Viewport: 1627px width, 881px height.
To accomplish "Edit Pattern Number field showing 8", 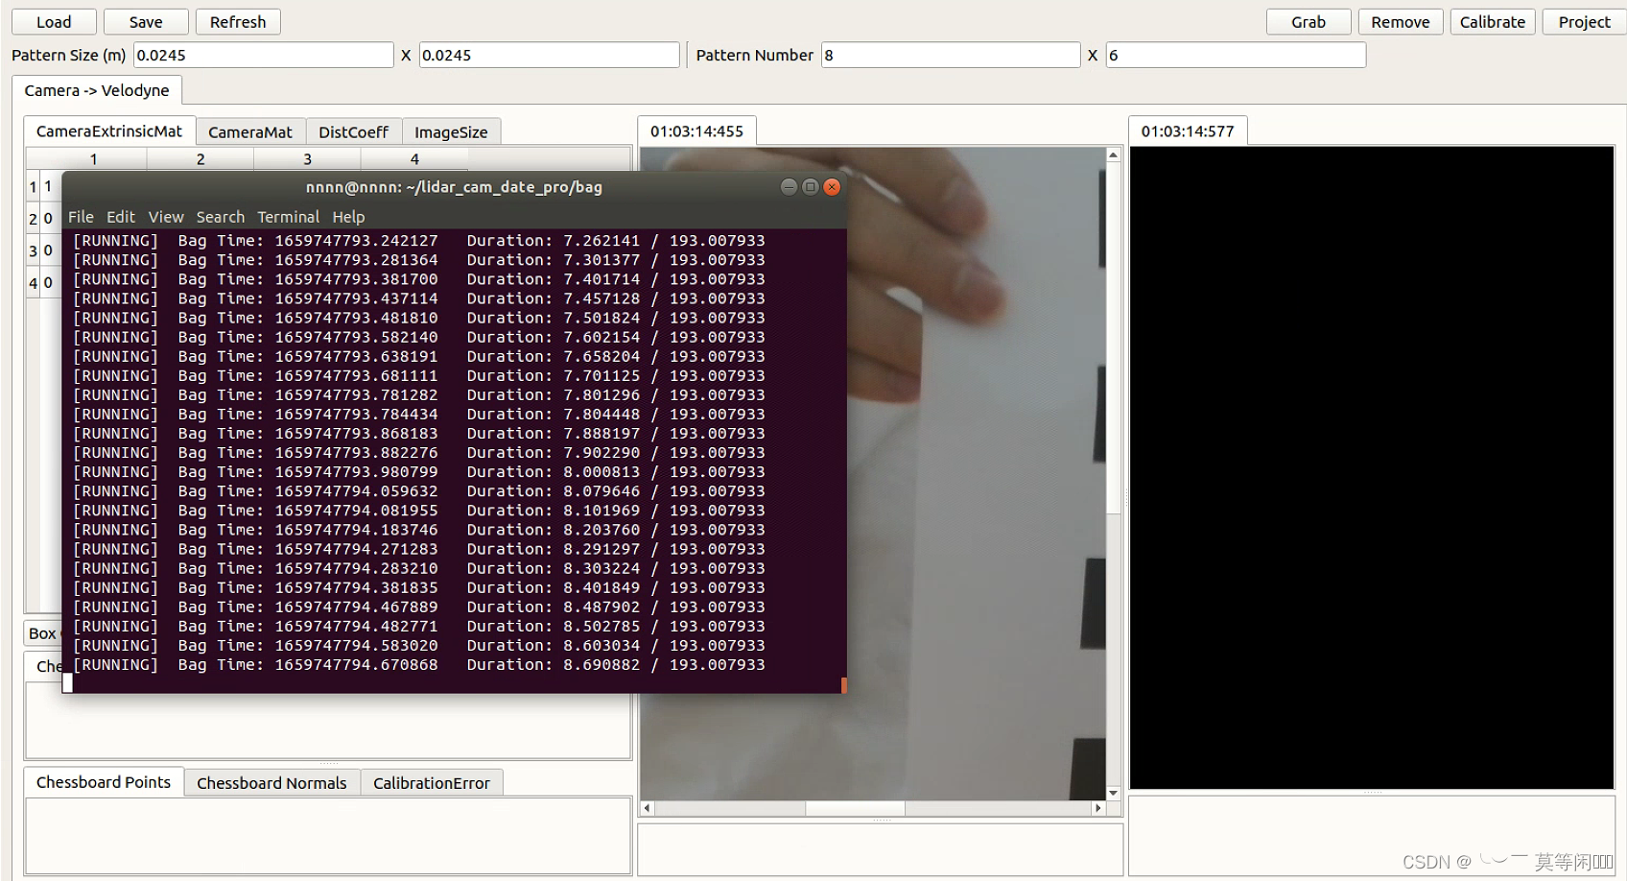I will 951,55.
